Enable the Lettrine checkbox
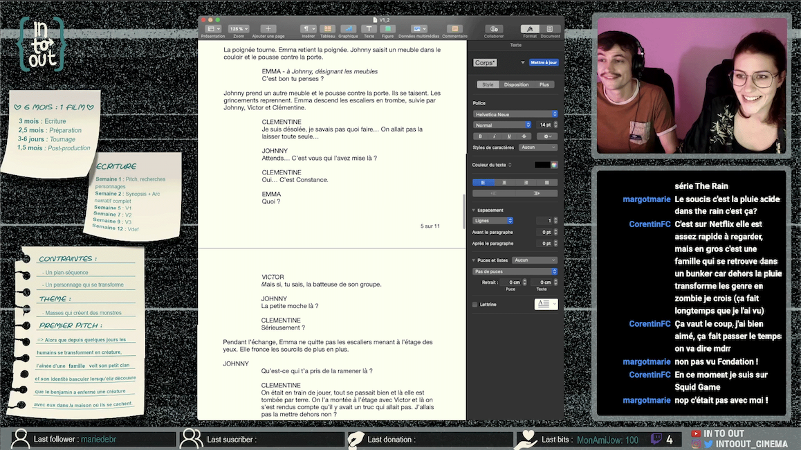The width and height of the screenshot is (801, 450). pyautogui.click(x=475, y=304)
